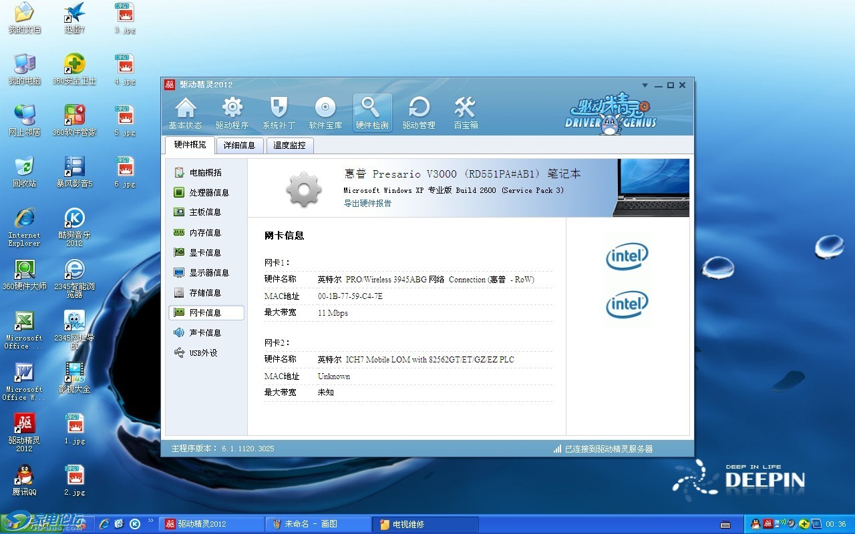855x534 pixels.
Task: Select 显卡信息 in the sidebar
Action: [204, 253]
